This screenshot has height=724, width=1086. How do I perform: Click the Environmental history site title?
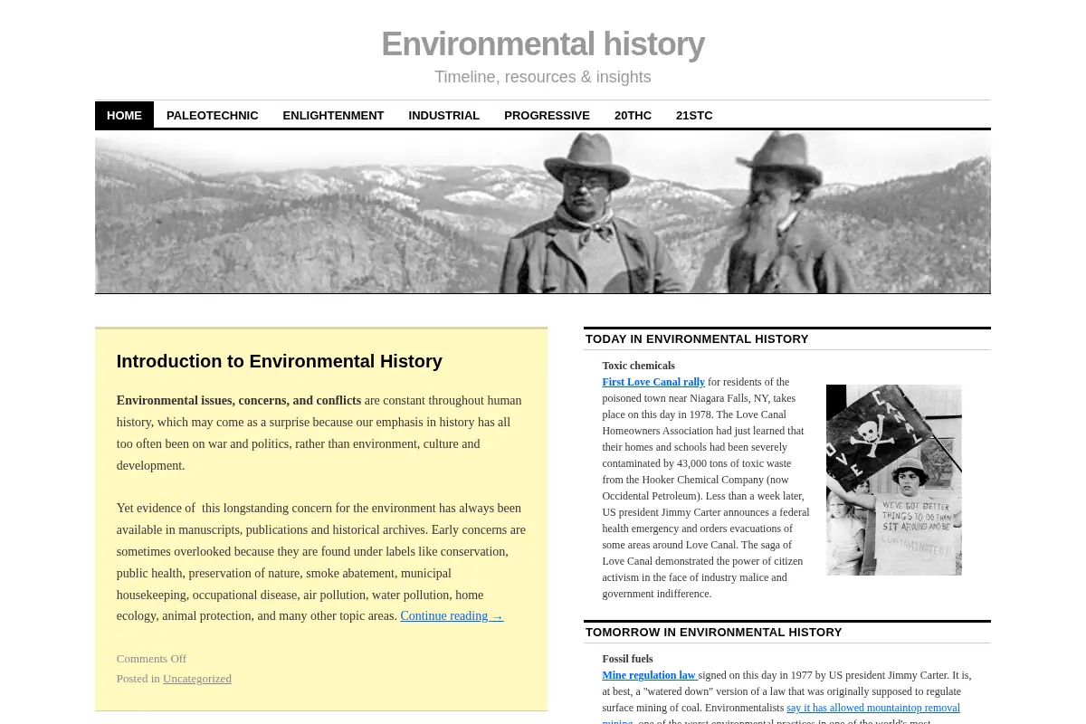click(x=543, y=44)
